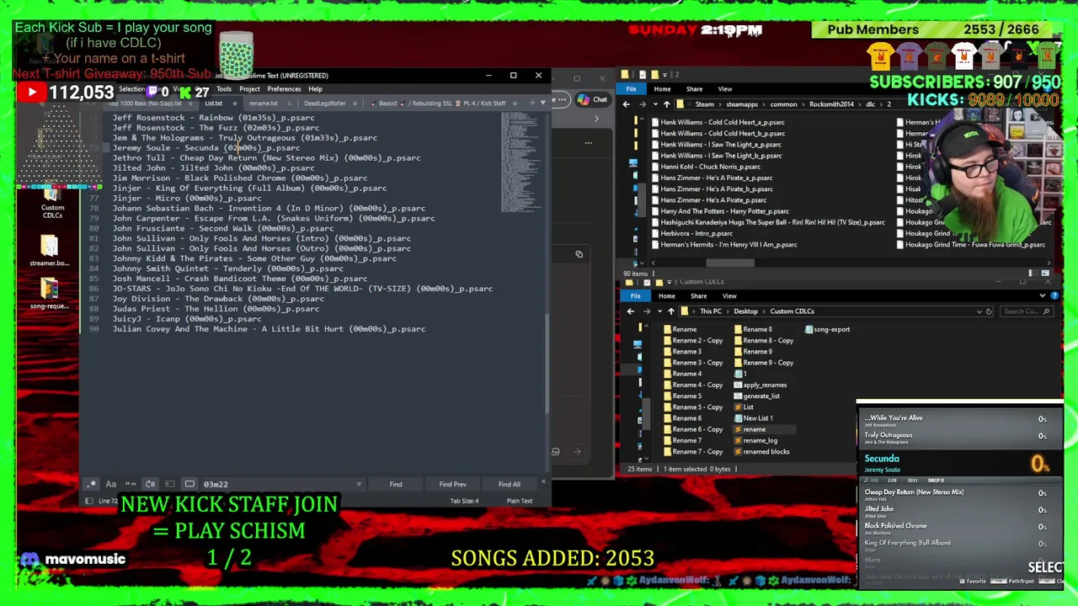Go up one level in Custom CDLCs Explorer
Viewport: 1078px width, 606px height.
[x=670, y=311]
